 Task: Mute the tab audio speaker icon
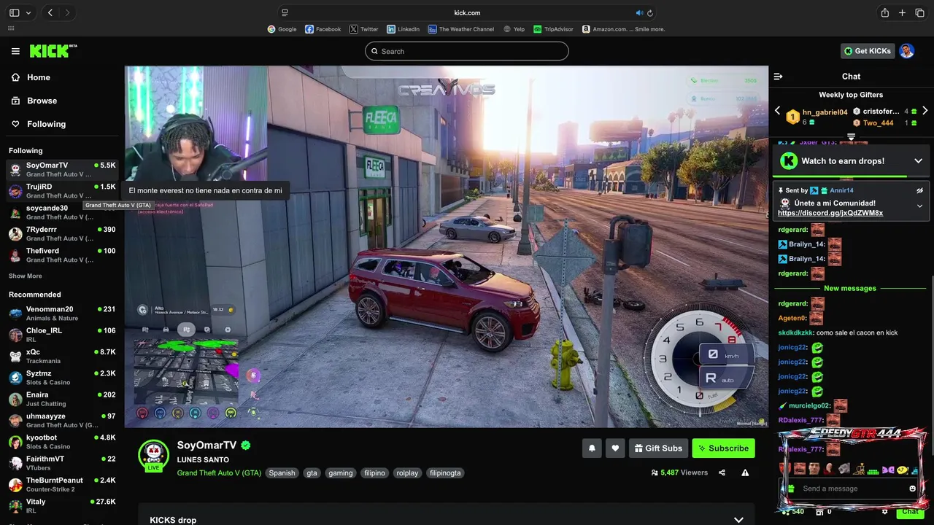[639, 12]
